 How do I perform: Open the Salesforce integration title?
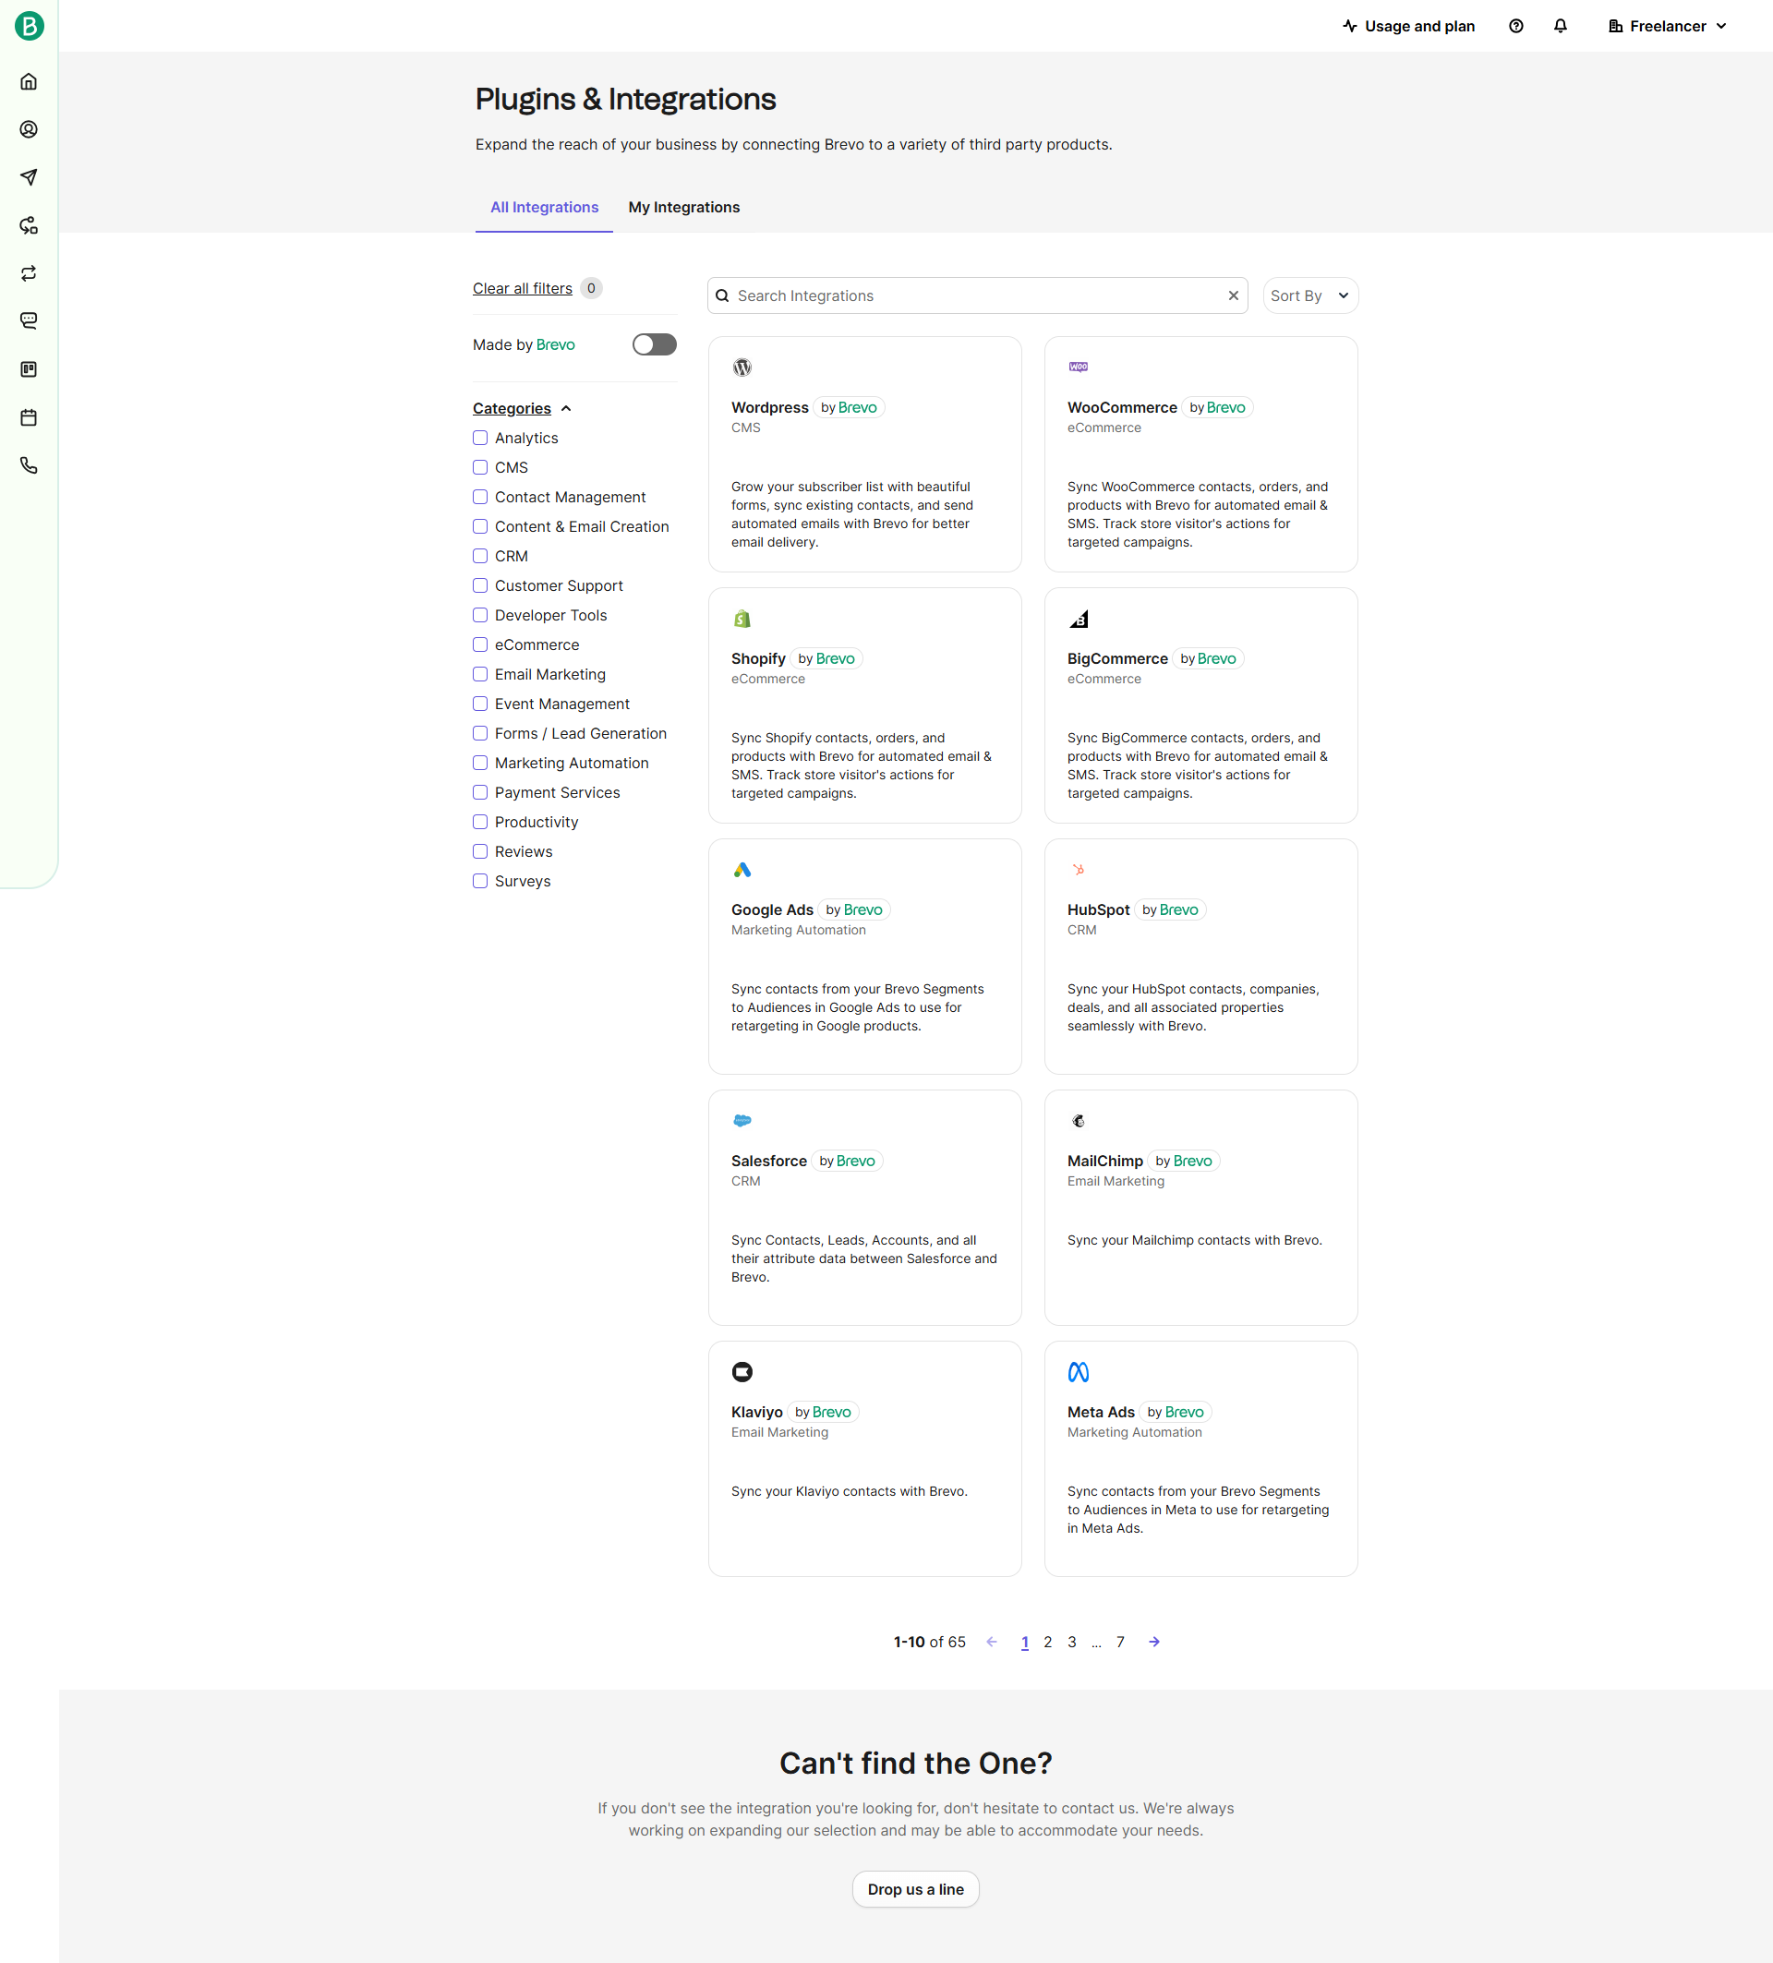[769, 1162]
